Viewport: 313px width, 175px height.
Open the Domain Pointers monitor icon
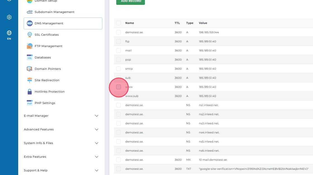(x=30, y=69)
